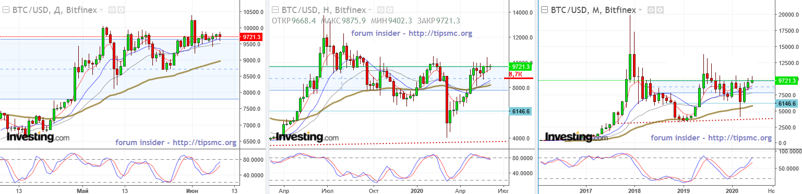Image resolution: width=802 pixels, height=194 pixels.
Task: Toggle eye visibility icon on daily chart
Action: click(112, 10)
